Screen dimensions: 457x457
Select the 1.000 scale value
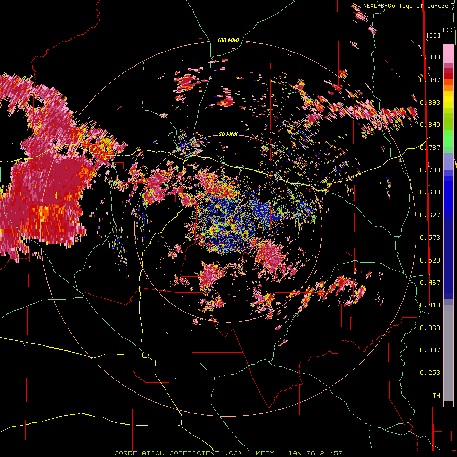click(430, 57)
